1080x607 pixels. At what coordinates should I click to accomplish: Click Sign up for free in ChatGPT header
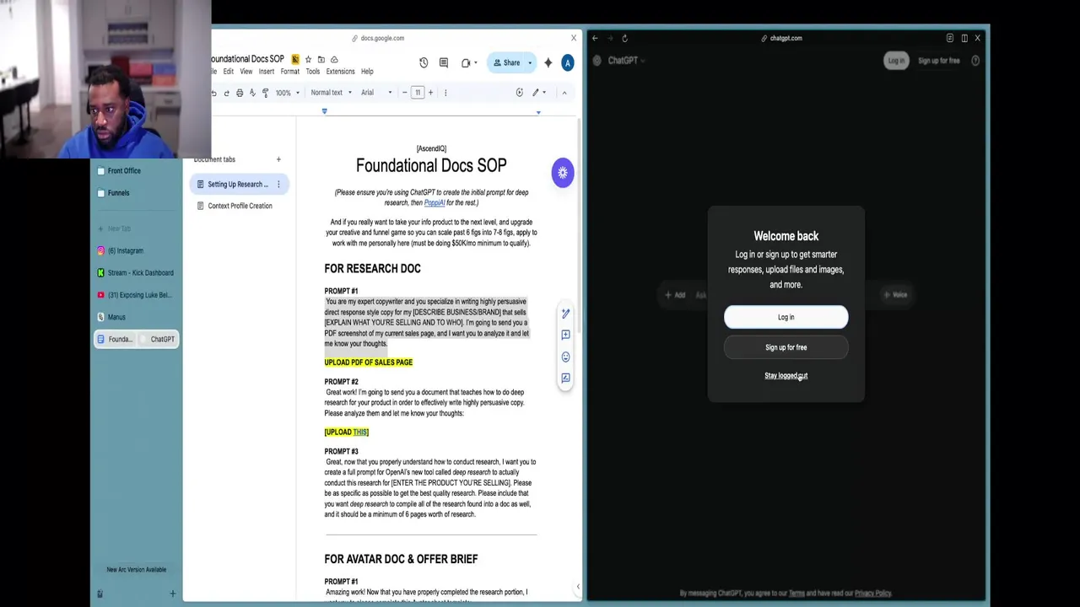[x=939, y=61]
